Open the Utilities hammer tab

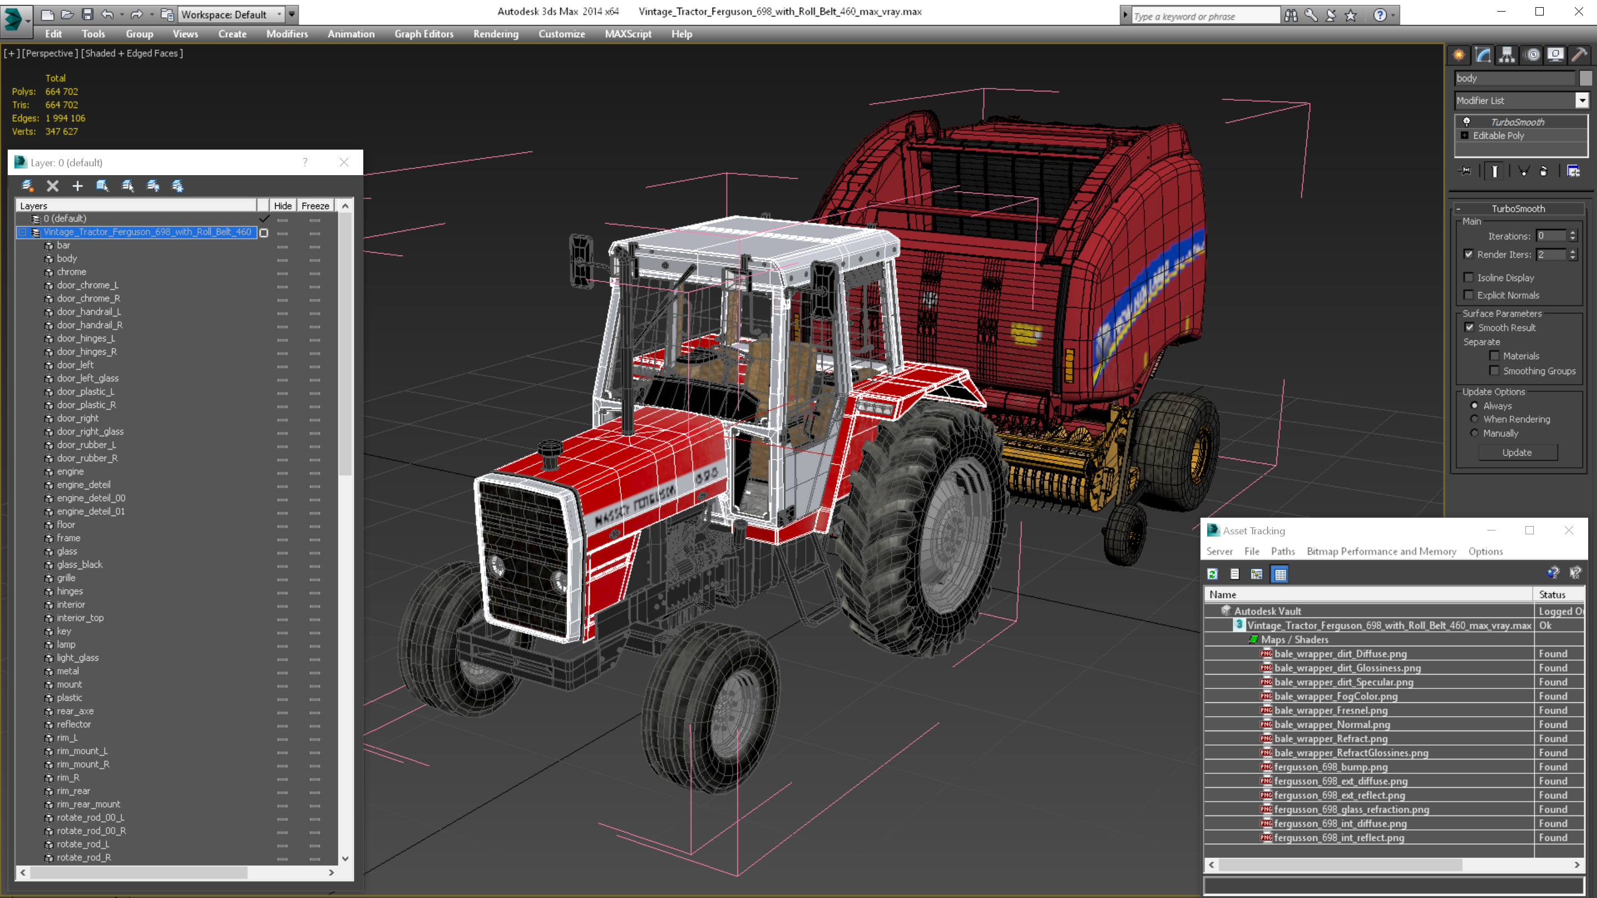(x=1580, y=55)
